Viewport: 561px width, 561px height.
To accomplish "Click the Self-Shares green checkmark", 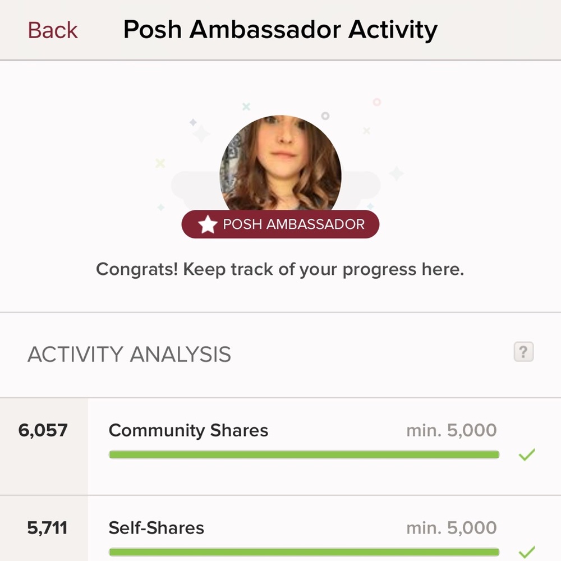I will click(x=527, y=552).
